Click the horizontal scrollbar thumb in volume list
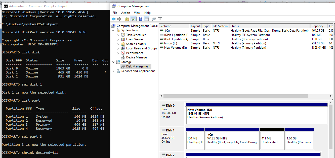Screen dimensions: 335x158 click(235, 96)
